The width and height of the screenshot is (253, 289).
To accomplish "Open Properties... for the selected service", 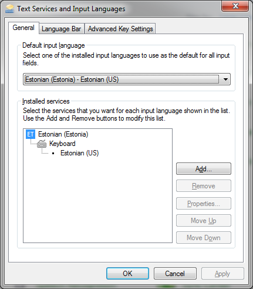I will (x=204, y=204).
